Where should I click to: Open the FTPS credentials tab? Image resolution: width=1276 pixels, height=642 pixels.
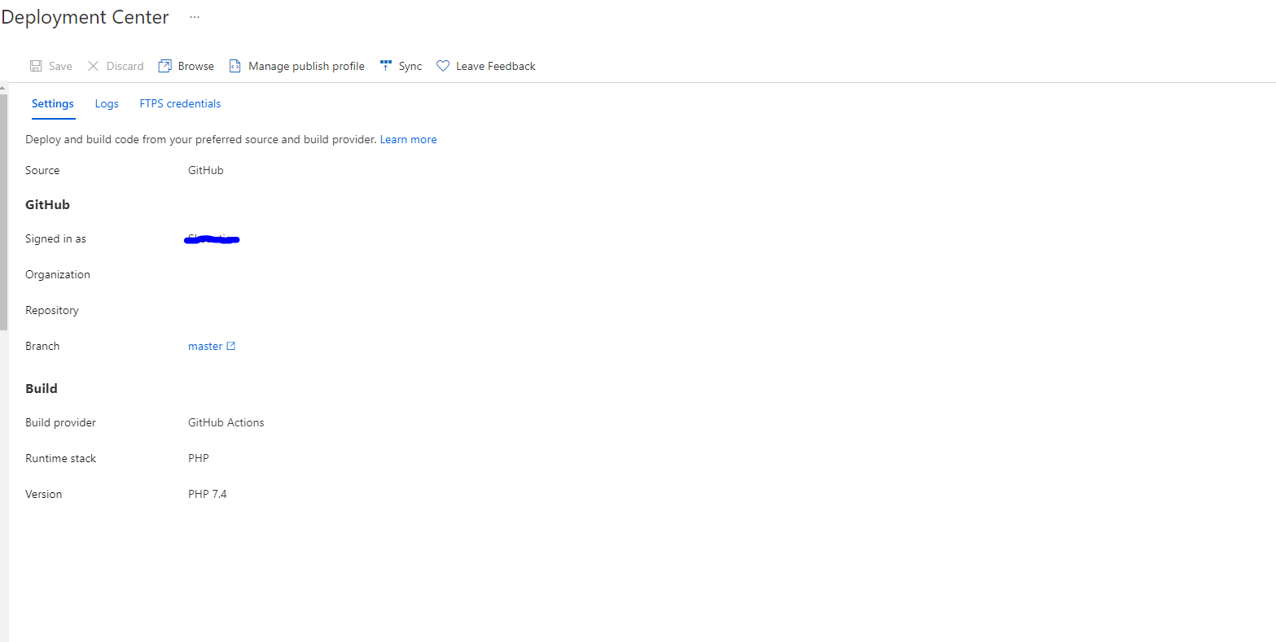[180, 103]
